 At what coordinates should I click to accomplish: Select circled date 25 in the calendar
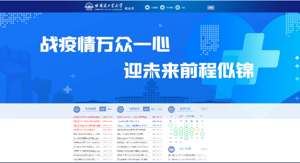(186, 138)
